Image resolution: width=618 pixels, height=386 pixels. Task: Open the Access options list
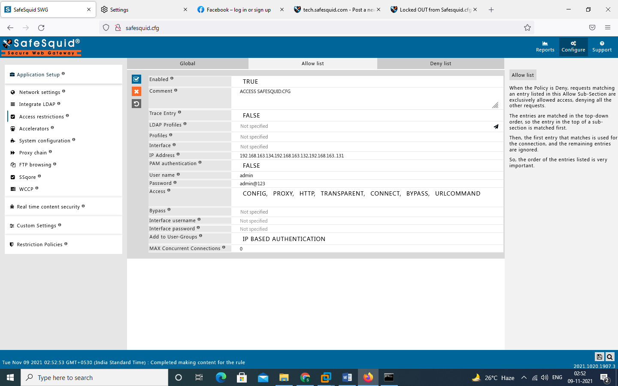(x=367, y=197)
